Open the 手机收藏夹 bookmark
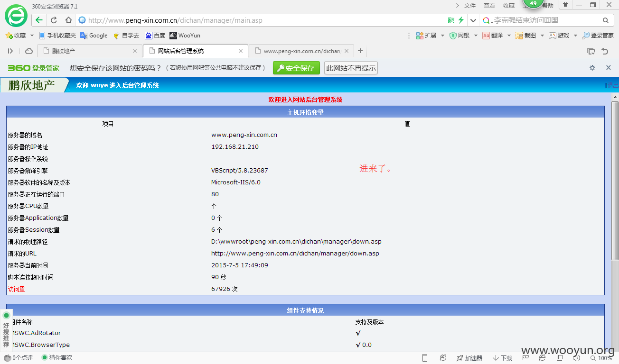The height and width of the screenshot is (364, 619). pyautogui.click(x=57, y=36)
